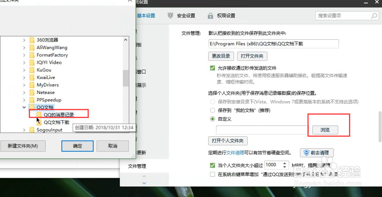The width and height of the screenshot is (382, 197).
Task: Click 打开文件夹 button
Action: tap(252, 56)
